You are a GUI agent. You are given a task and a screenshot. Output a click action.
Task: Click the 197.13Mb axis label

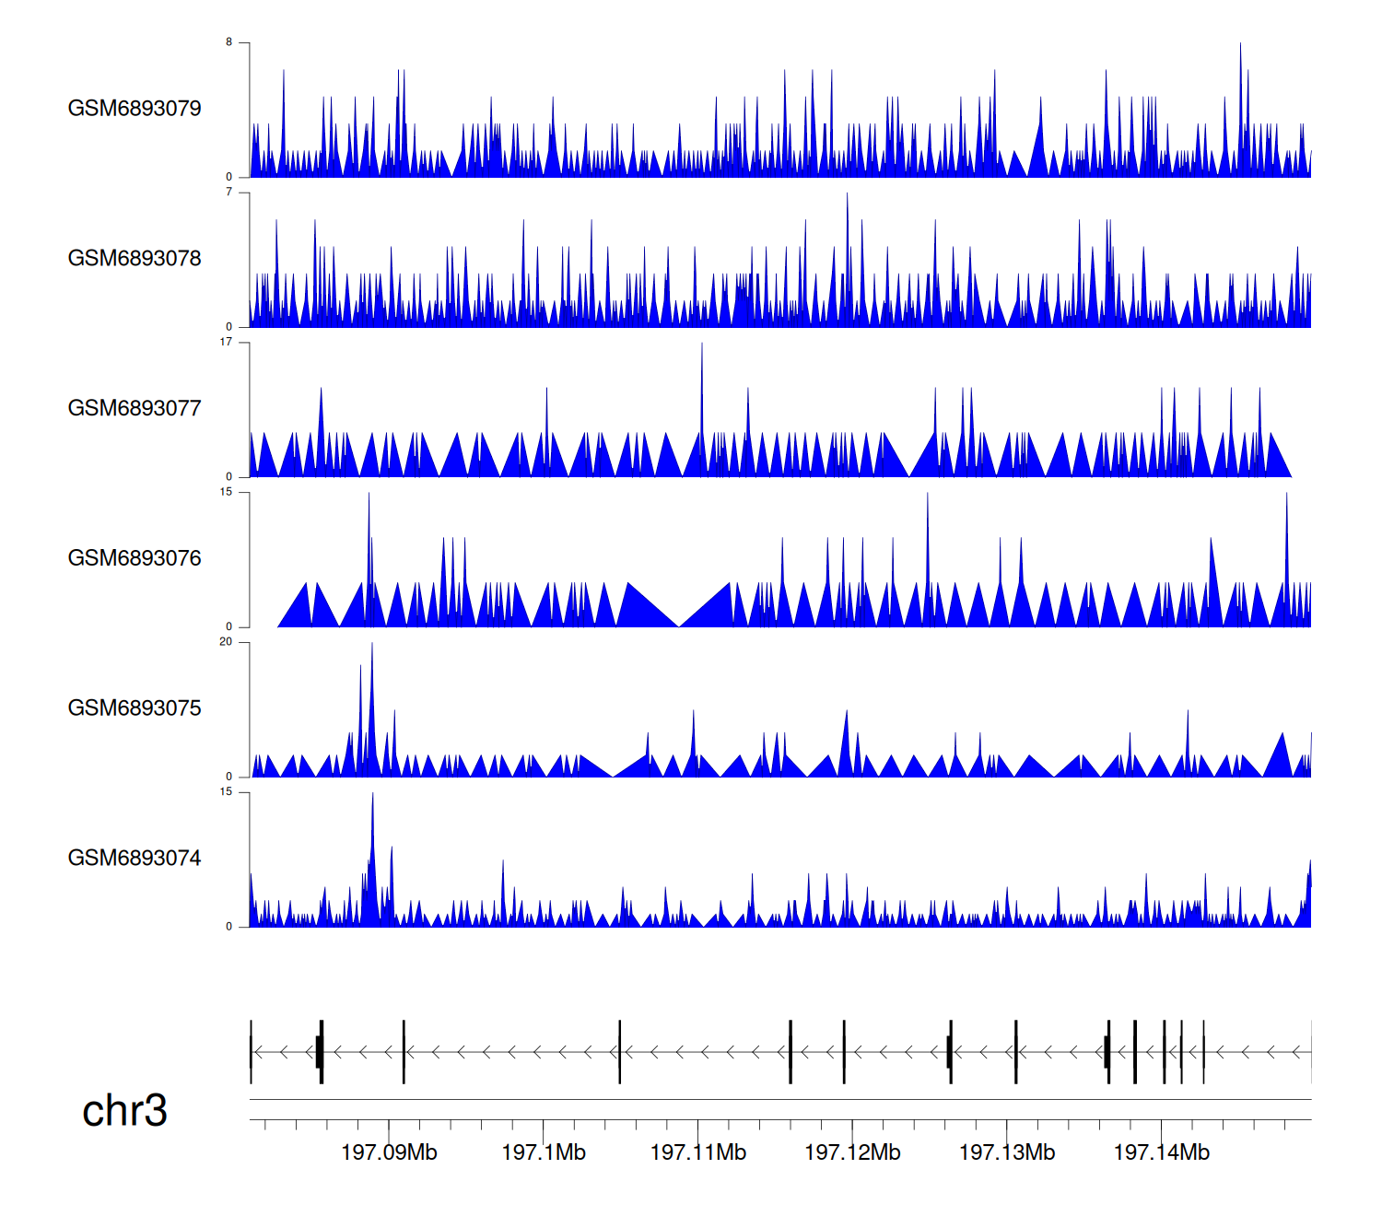tap(1007, 1152)
